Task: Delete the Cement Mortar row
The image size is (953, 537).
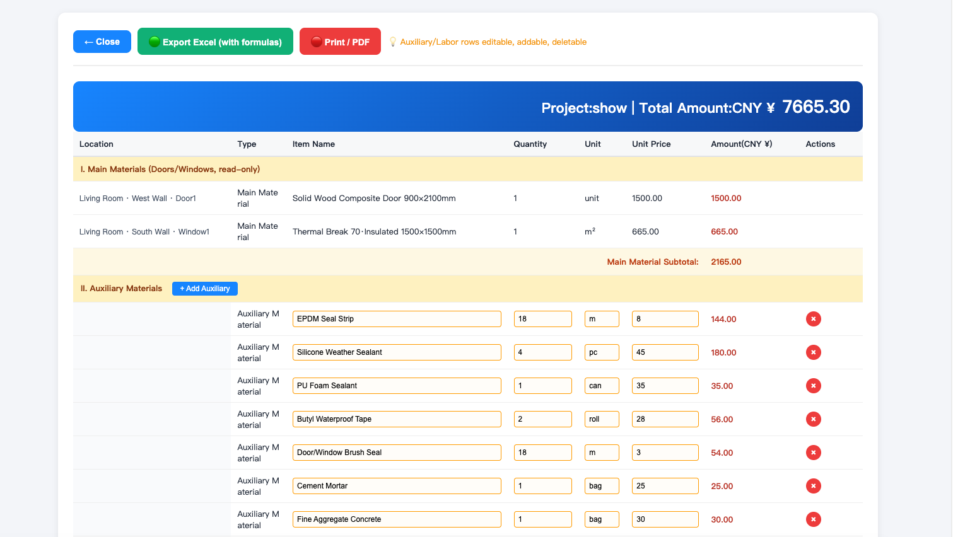Action: point(813,486)
